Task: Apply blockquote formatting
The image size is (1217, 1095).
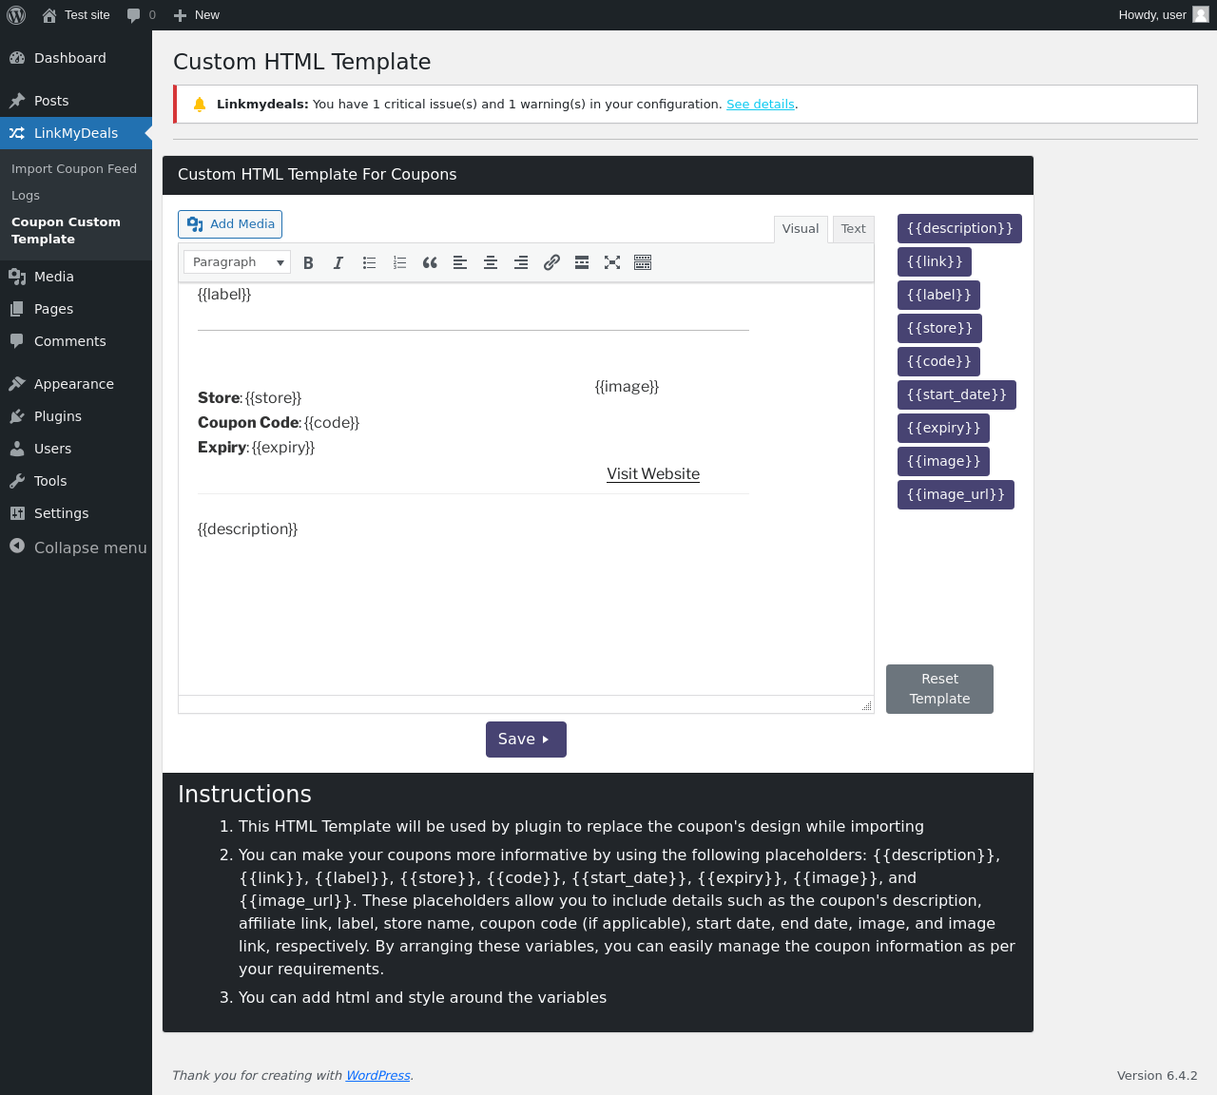Action: 430,262
